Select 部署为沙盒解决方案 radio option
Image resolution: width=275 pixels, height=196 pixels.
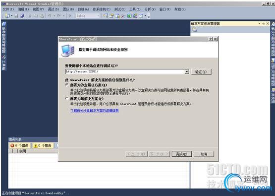[67, 85]
